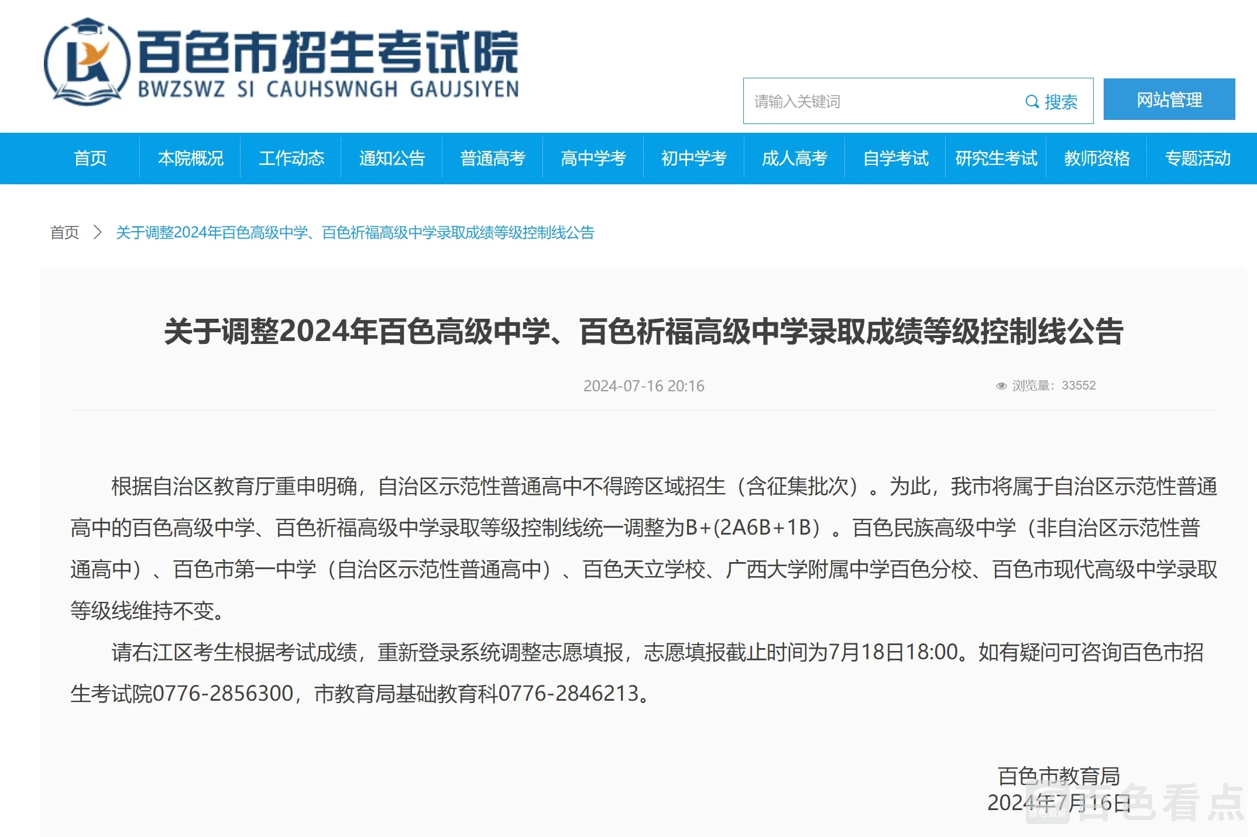Click breadcrumb 首页 link

(x=64, y=232)
